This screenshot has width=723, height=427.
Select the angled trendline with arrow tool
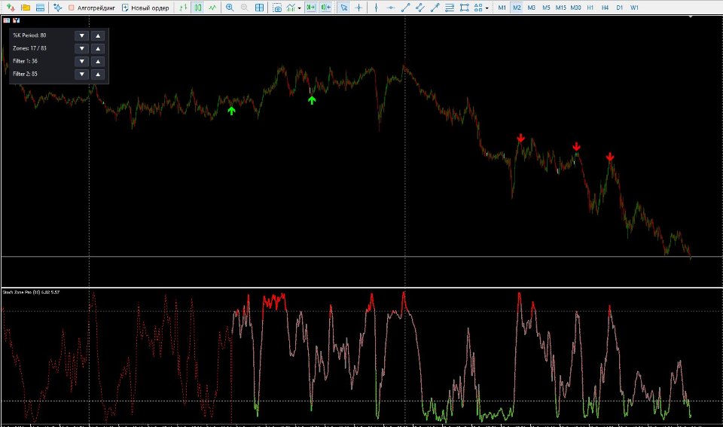pos(435,8)
